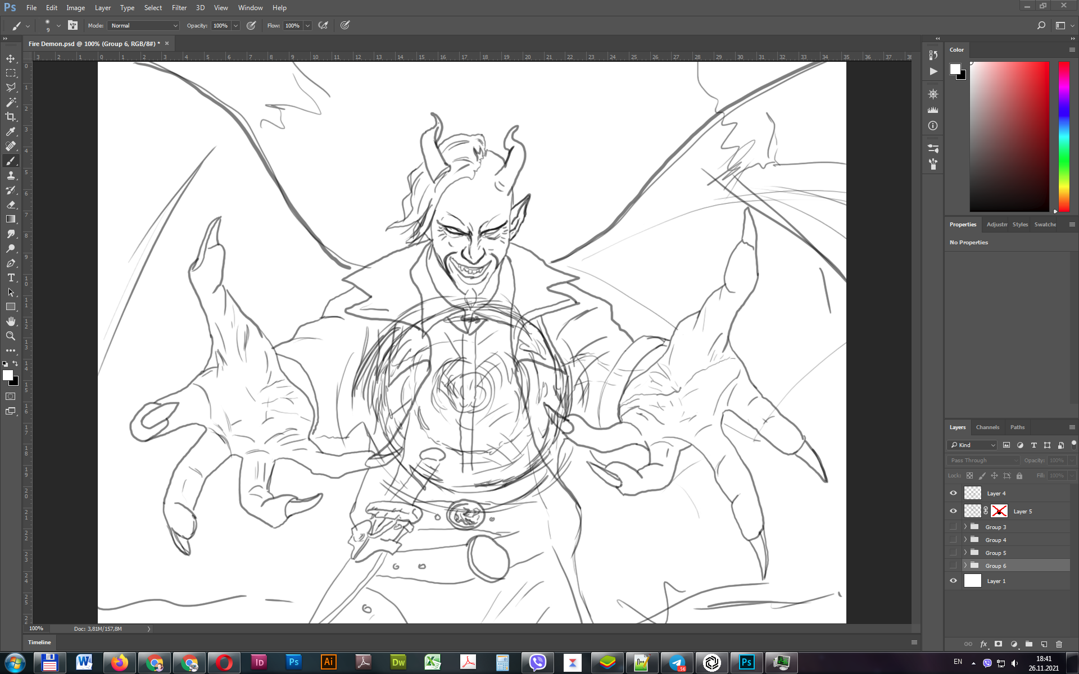Expand Group 5 folder
The width and height of the screenshot is (1079, 674).
click(x=965, y=553)
